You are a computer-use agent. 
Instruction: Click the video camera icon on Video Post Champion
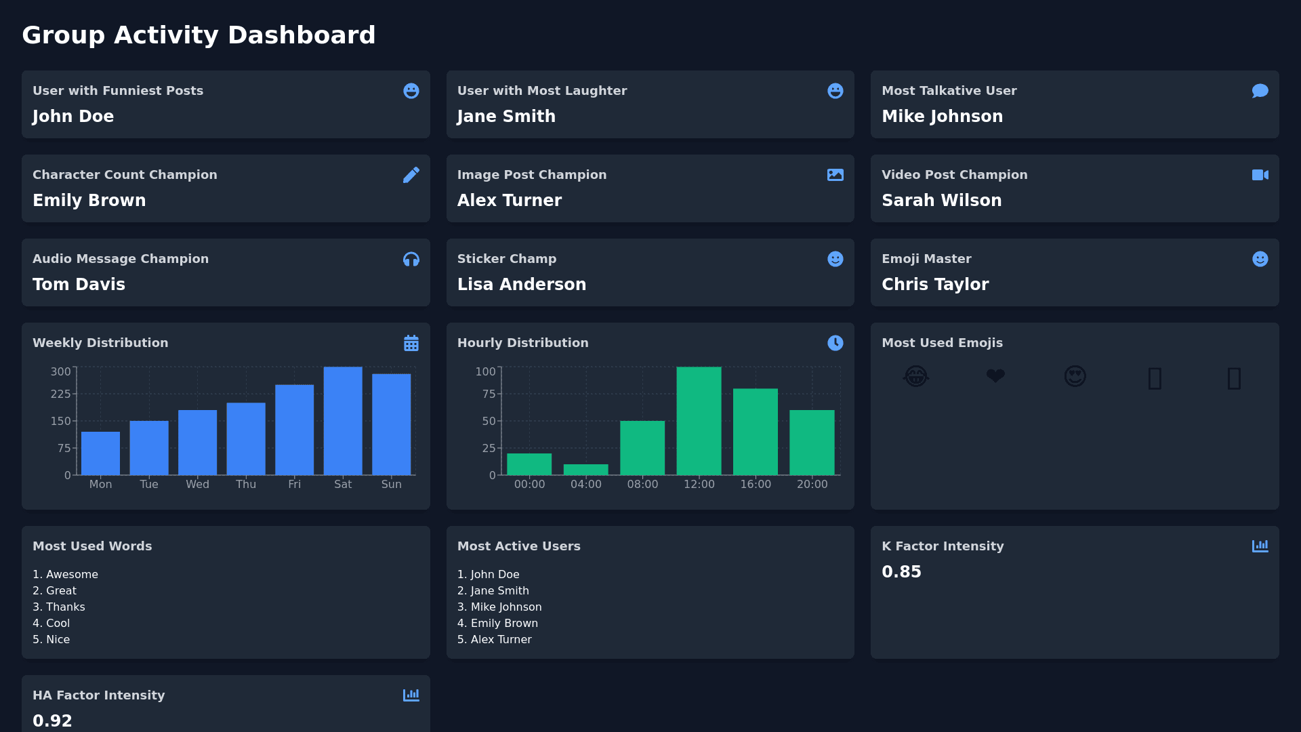click(x=1260, y=175)
